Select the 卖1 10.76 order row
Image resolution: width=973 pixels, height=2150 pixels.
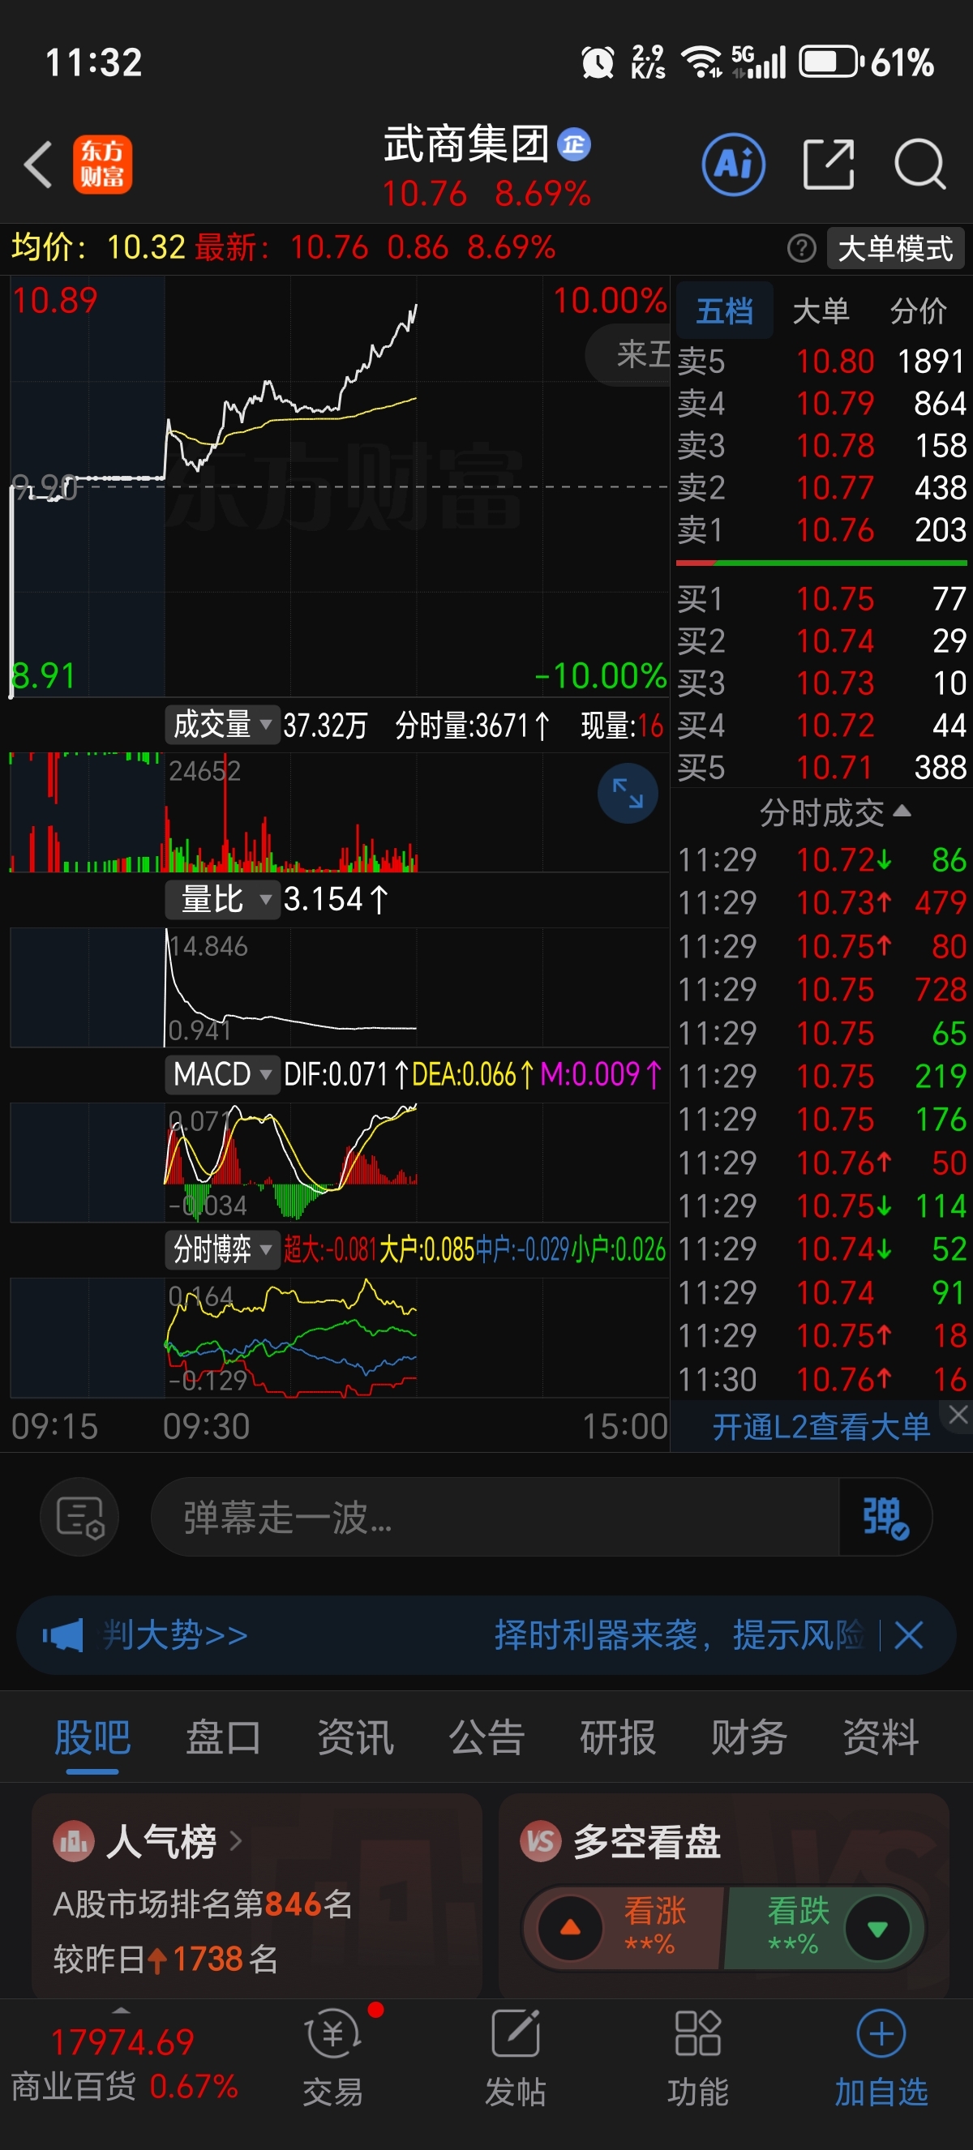pyautogui.click(x=821, y=530)
